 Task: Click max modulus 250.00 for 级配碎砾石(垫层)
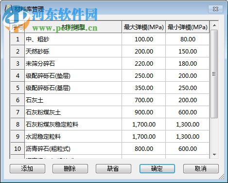click(144, 76)
